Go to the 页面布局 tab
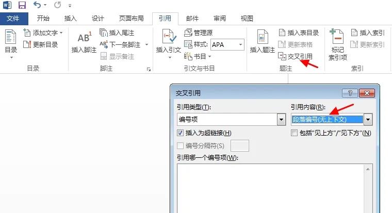The height and width of the screenshot is (213, 392). (x=131, y=18)
